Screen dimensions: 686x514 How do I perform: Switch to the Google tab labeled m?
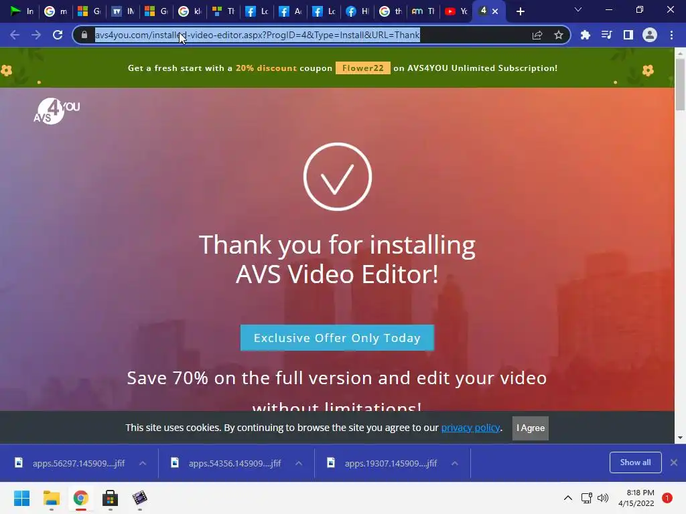56,11
